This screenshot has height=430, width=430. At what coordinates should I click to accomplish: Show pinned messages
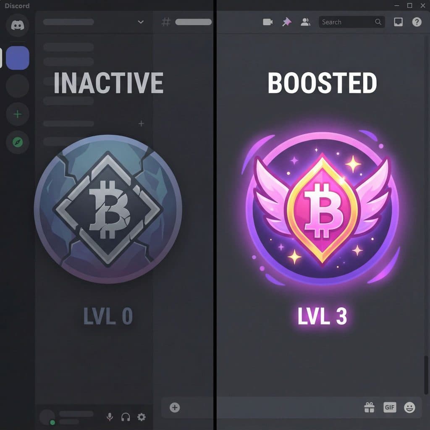click(x=287, y=22)
